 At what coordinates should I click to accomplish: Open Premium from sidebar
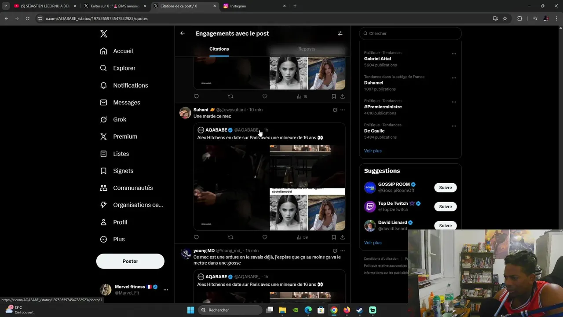click(x=119, y=136)
